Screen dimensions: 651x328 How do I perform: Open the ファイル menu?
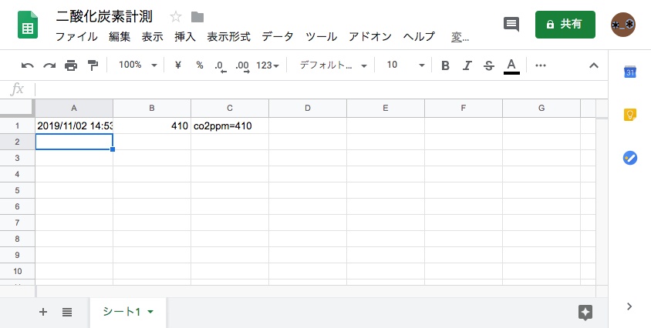point(76,36)
